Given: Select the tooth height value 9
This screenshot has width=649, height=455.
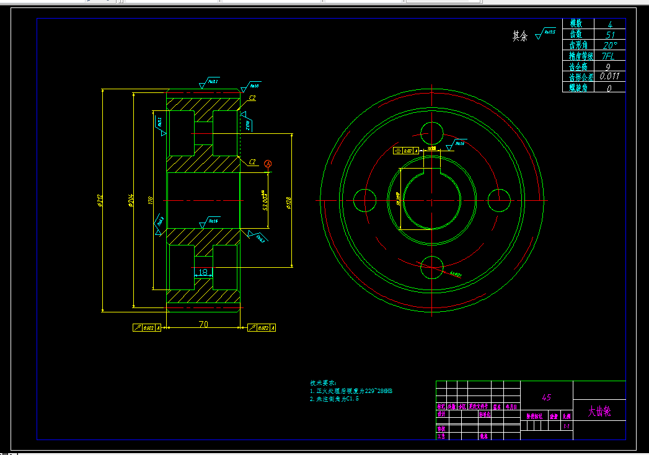Looking at the screenshot, I should tap(608, 67).
